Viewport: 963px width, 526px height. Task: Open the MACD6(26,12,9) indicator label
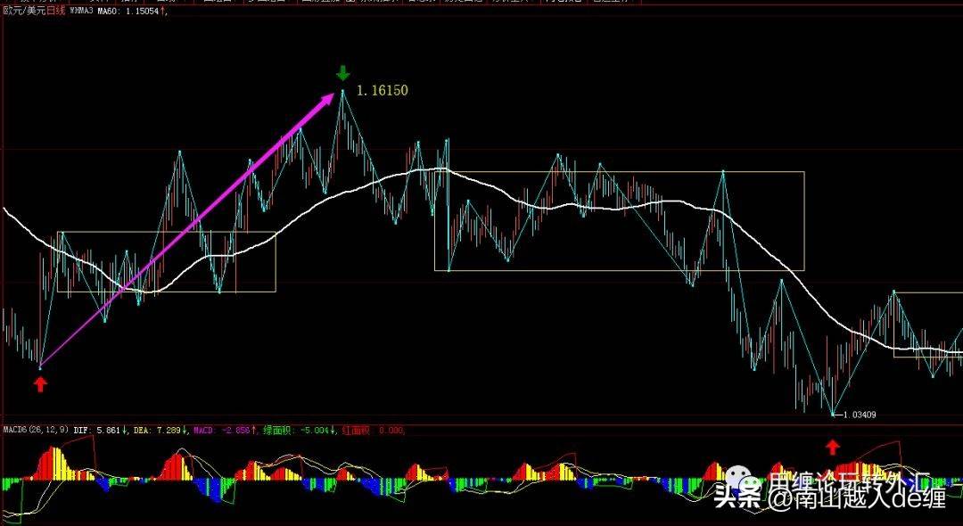point(37,431)
